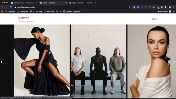Launch Edit with Elementor
Screen dimensions: 176x99
coord(71,12)
